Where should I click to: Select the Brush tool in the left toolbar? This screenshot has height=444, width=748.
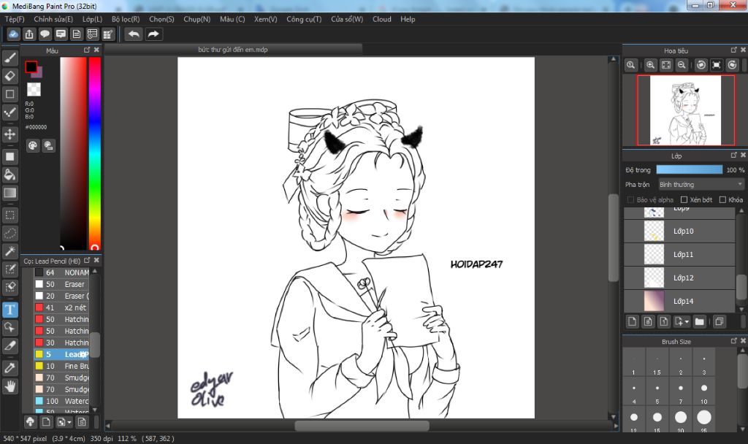pyautogui.click(x=10, y=58)
